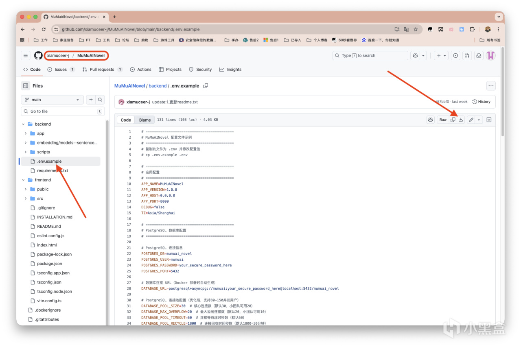Search this repository using the magnifier button
This screenshot has height=347, width=521.
pos(100,100)
